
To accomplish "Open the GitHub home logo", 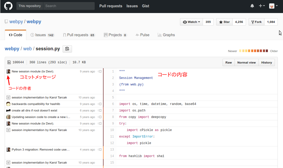I will 8,6.
